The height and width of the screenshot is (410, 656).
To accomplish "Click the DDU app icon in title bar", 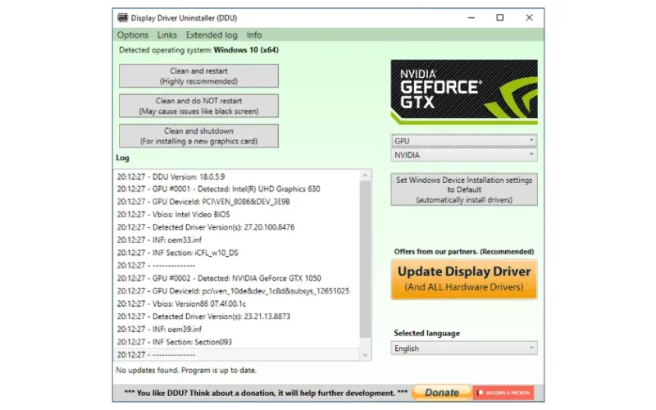I will (122, 18).
